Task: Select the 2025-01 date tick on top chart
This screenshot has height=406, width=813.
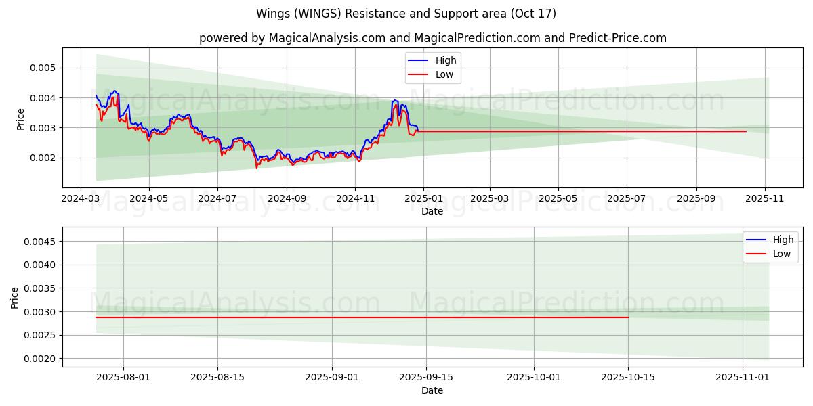Action: pyautogui.click(x=423, y=199)
